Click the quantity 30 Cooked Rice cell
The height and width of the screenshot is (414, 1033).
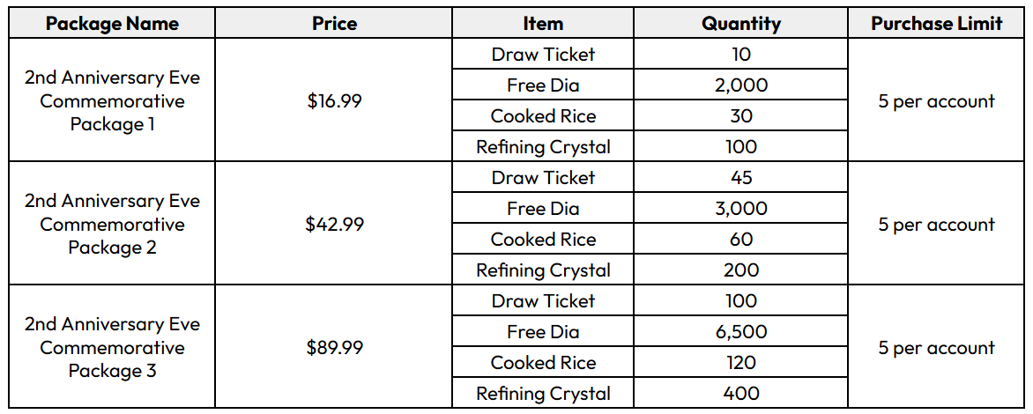(x=740, y=116)
